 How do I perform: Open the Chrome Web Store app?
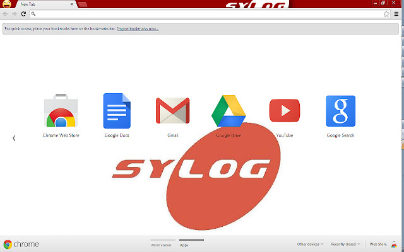pos(61,111)
